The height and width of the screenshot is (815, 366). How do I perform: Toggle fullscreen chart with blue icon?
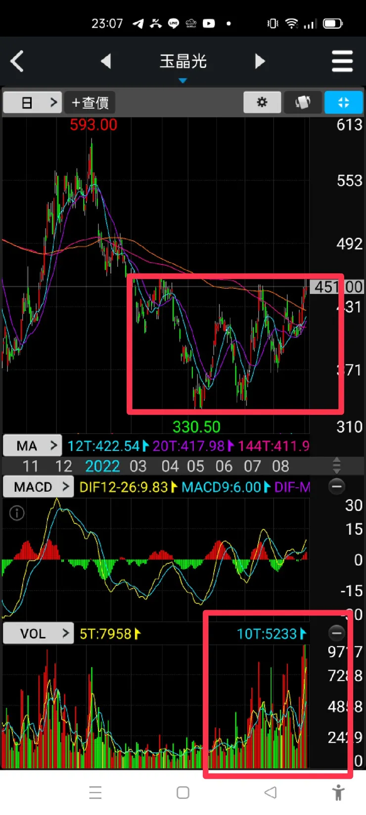[x=343, y=102]
